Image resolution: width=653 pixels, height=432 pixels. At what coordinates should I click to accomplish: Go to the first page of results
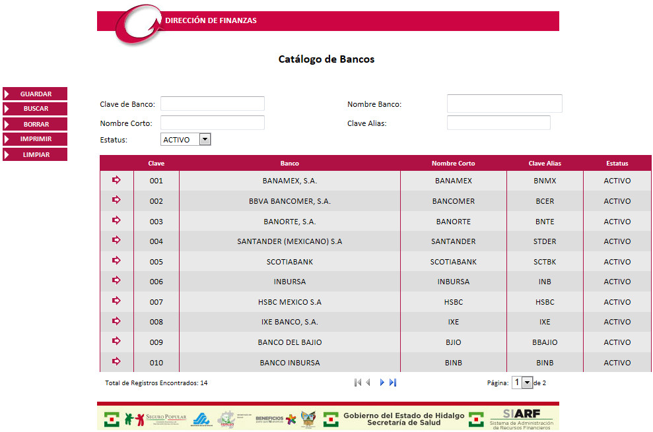click(x=358, y=383)
